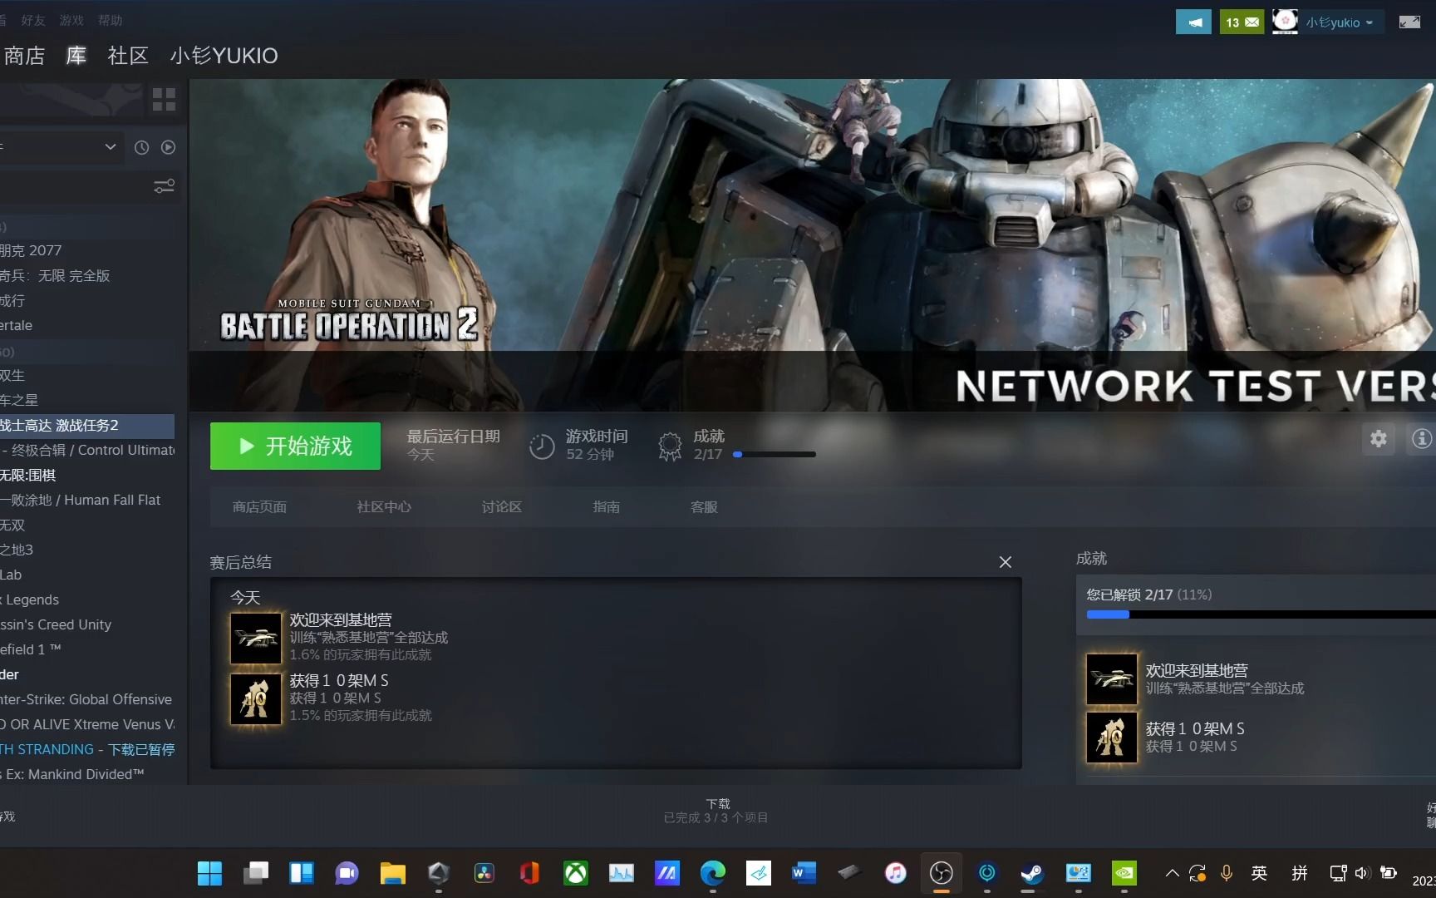The image size is (1436, 898).
Task: Click the recent activity clock icon
Action: click(142, 147)
